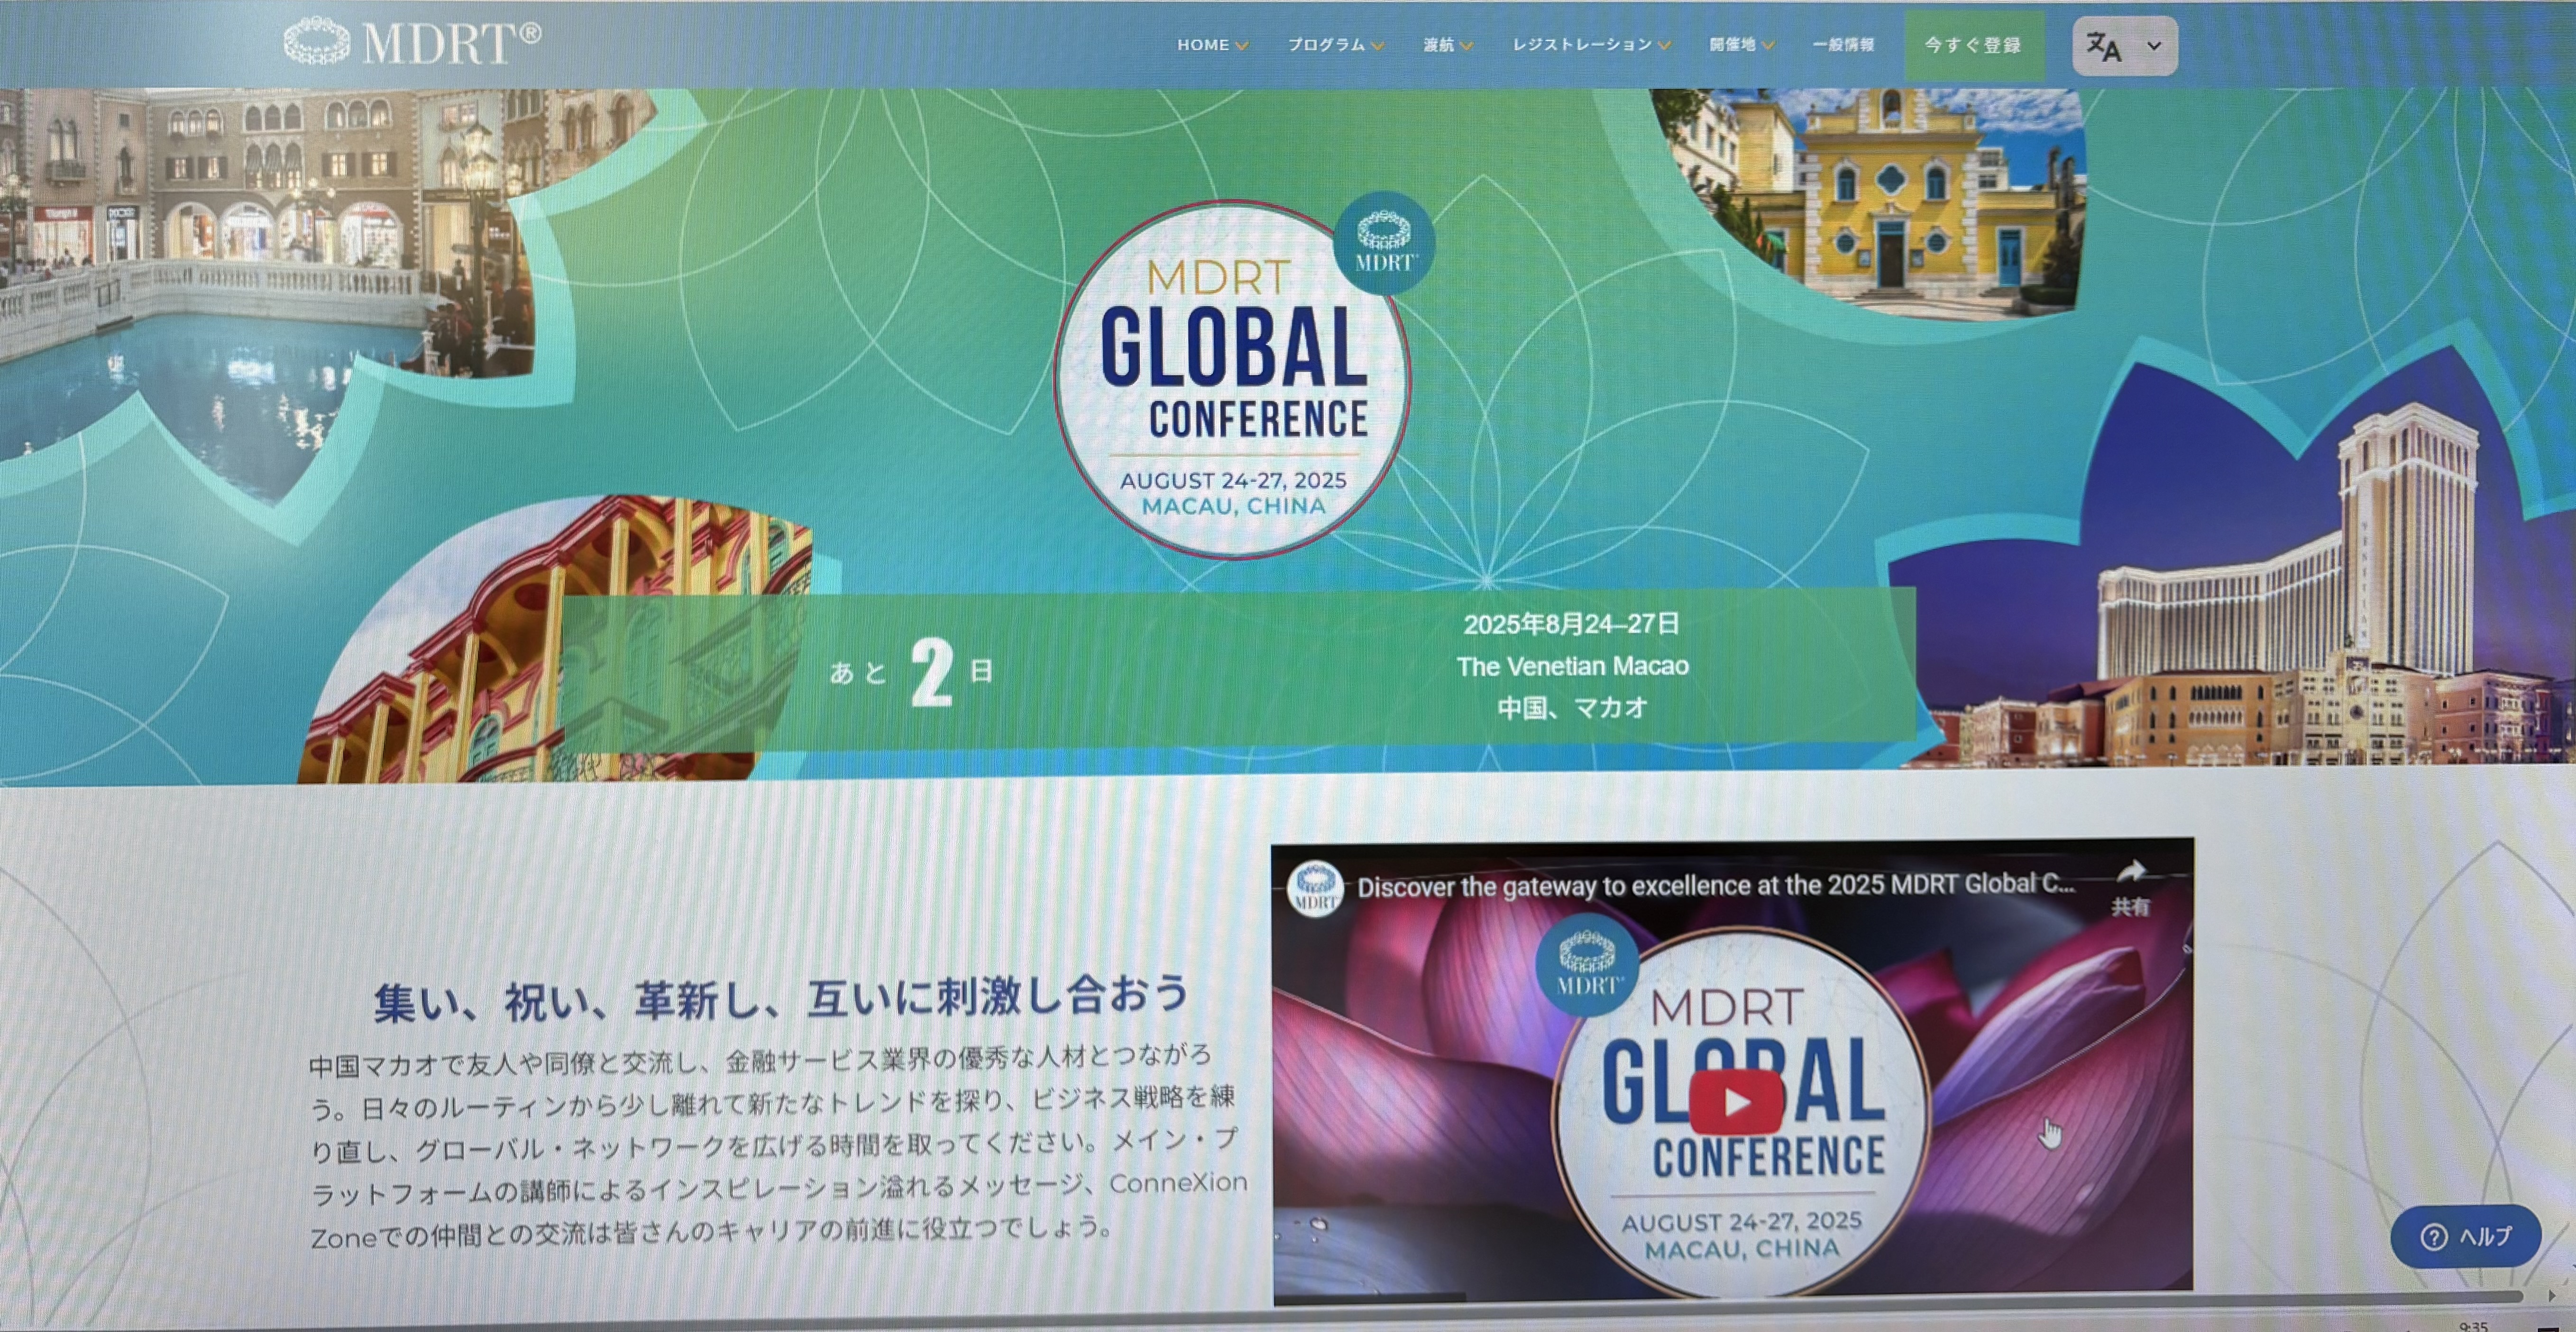The image size is (2576, 1332).
Task: Click the あと 2 日 countdown text
Action: (911, 673)
